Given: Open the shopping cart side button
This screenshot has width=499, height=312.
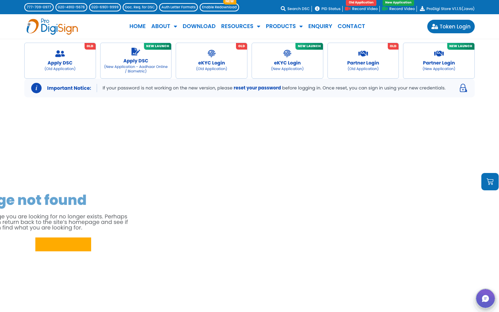Looking at the screenshot, I should pyautogui.click(x=490, y=182).
